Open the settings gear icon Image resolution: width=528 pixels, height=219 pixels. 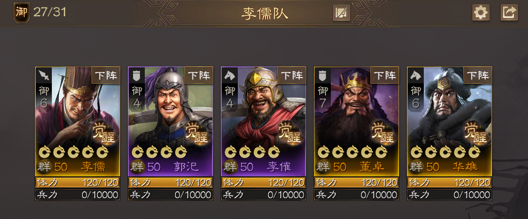[x=480, y=13]
